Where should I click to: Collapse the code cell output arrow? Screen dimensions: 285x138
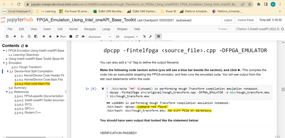coord(103,89)
